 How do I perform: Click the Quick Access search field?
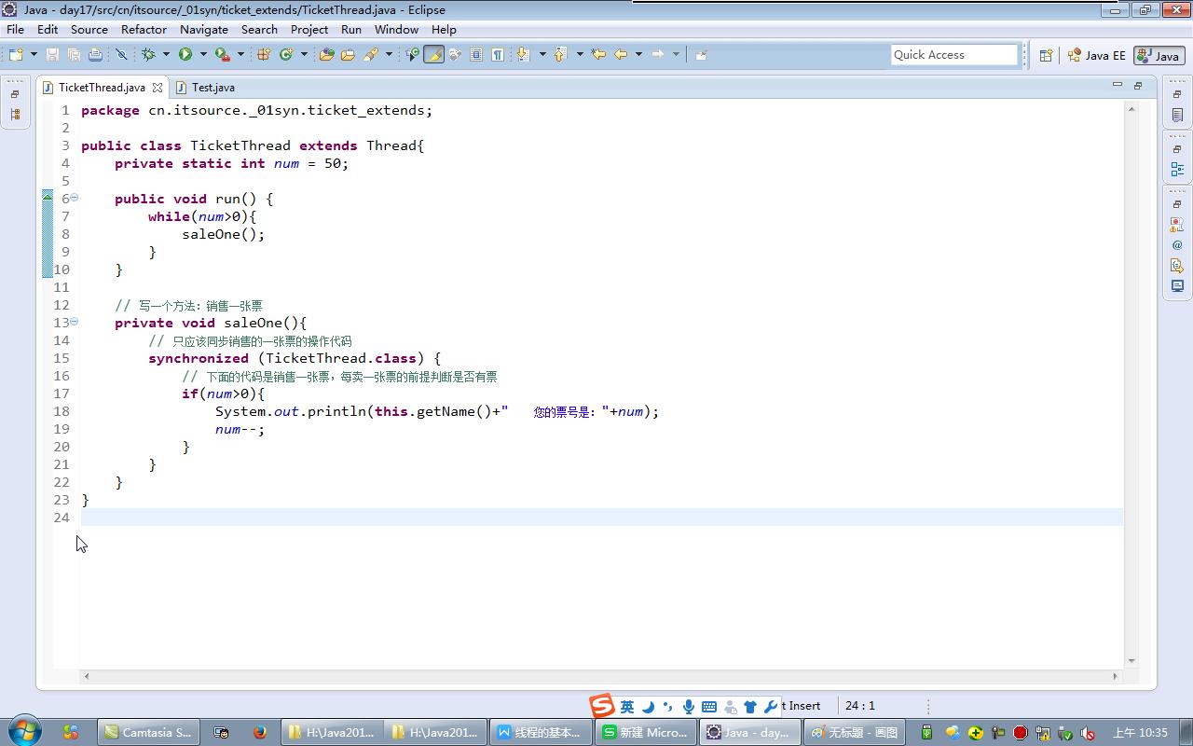953,54
